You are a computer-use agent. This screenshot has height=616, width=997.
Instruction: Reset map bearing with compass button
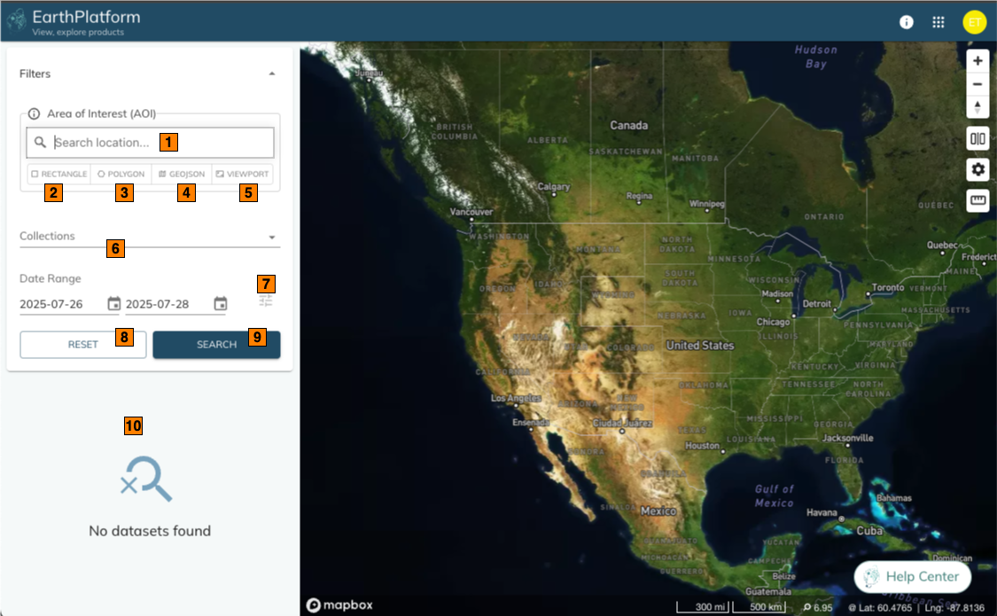pyautogui.click(x=978, y=107)
